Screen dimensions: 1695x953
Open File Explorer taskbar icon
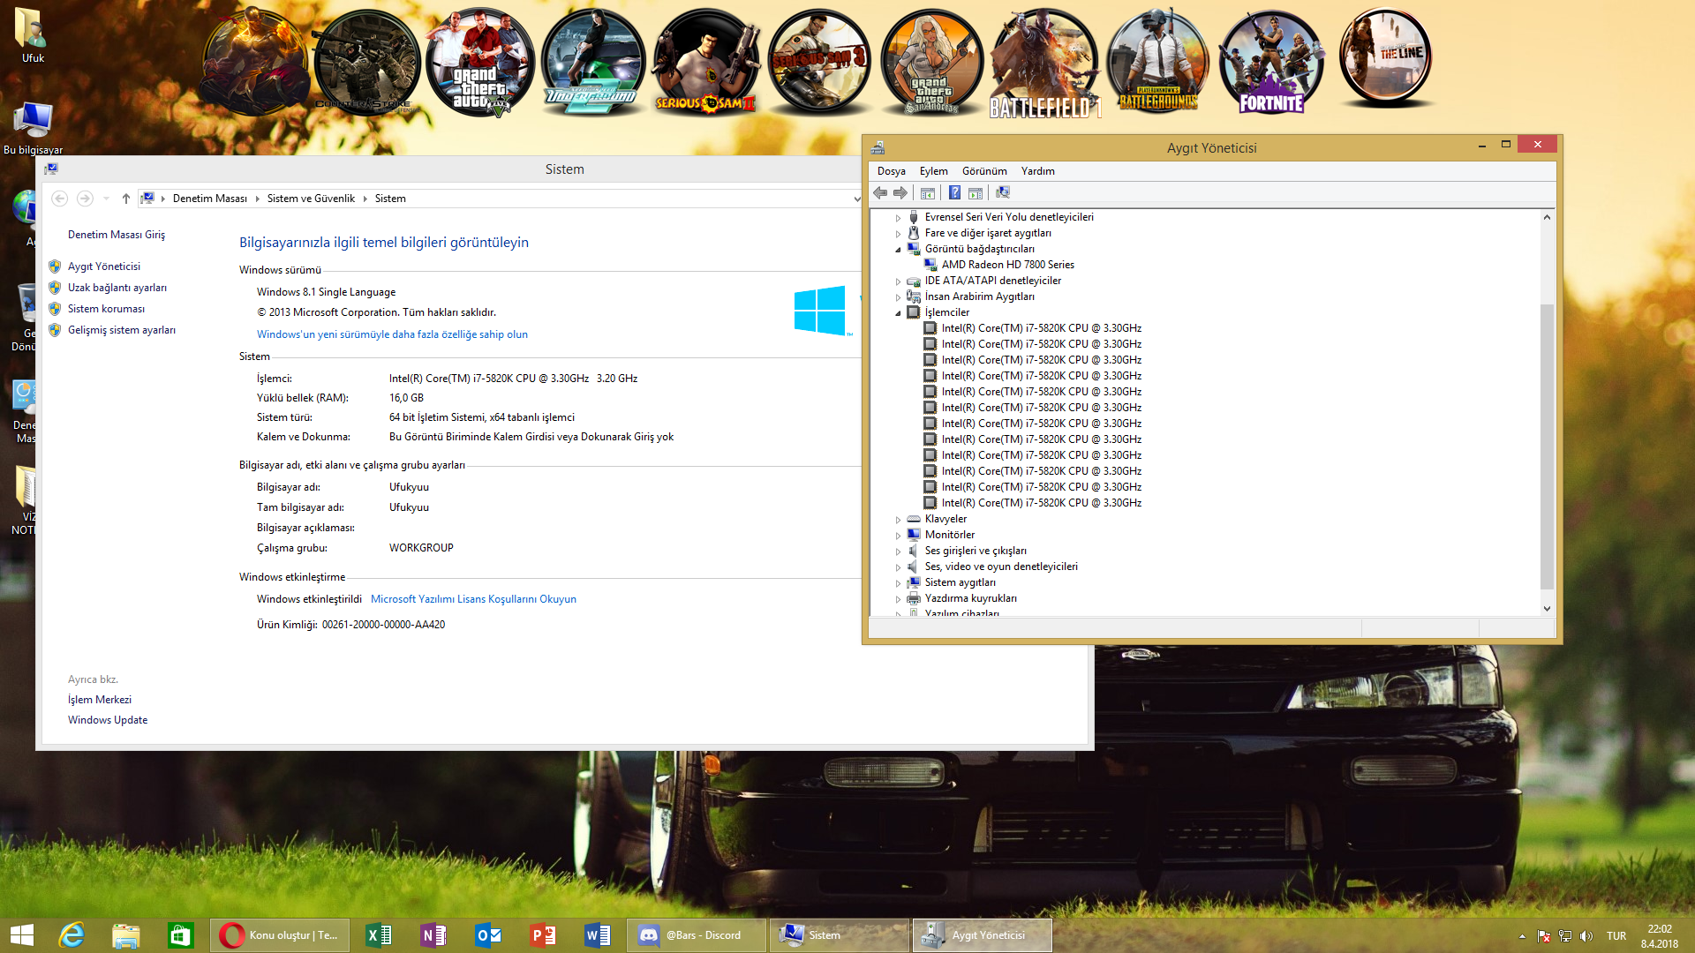(126, 934)
